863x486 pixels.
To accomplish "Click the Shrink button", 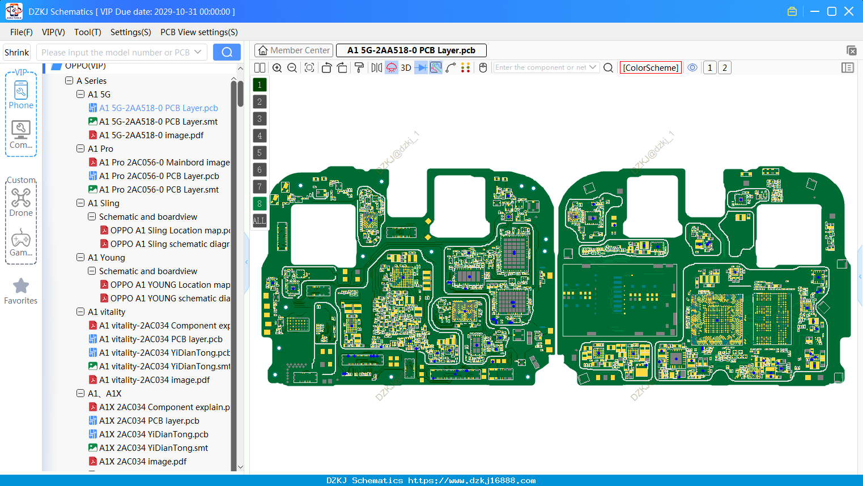I will (x=17, y=53).
